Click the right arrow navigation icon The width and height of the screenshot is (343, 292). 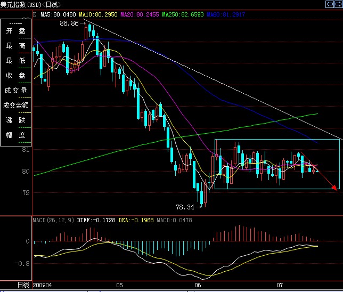point(338,4)
